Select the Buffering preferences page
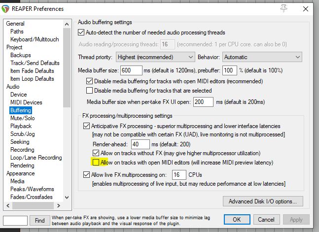Screen dimensions: 319x232 [21, 110]
